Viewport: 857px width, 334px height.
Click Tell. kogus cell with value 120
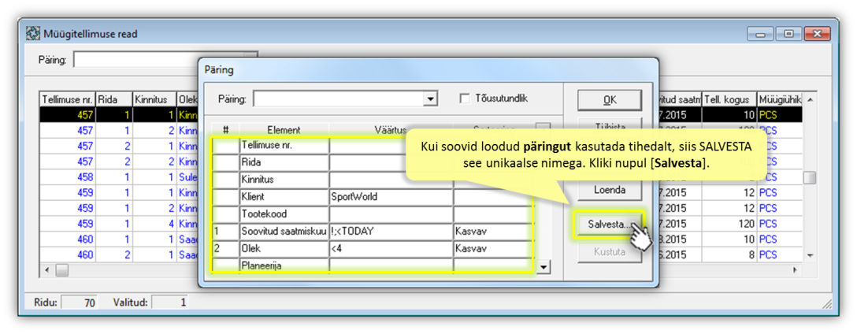729,224
